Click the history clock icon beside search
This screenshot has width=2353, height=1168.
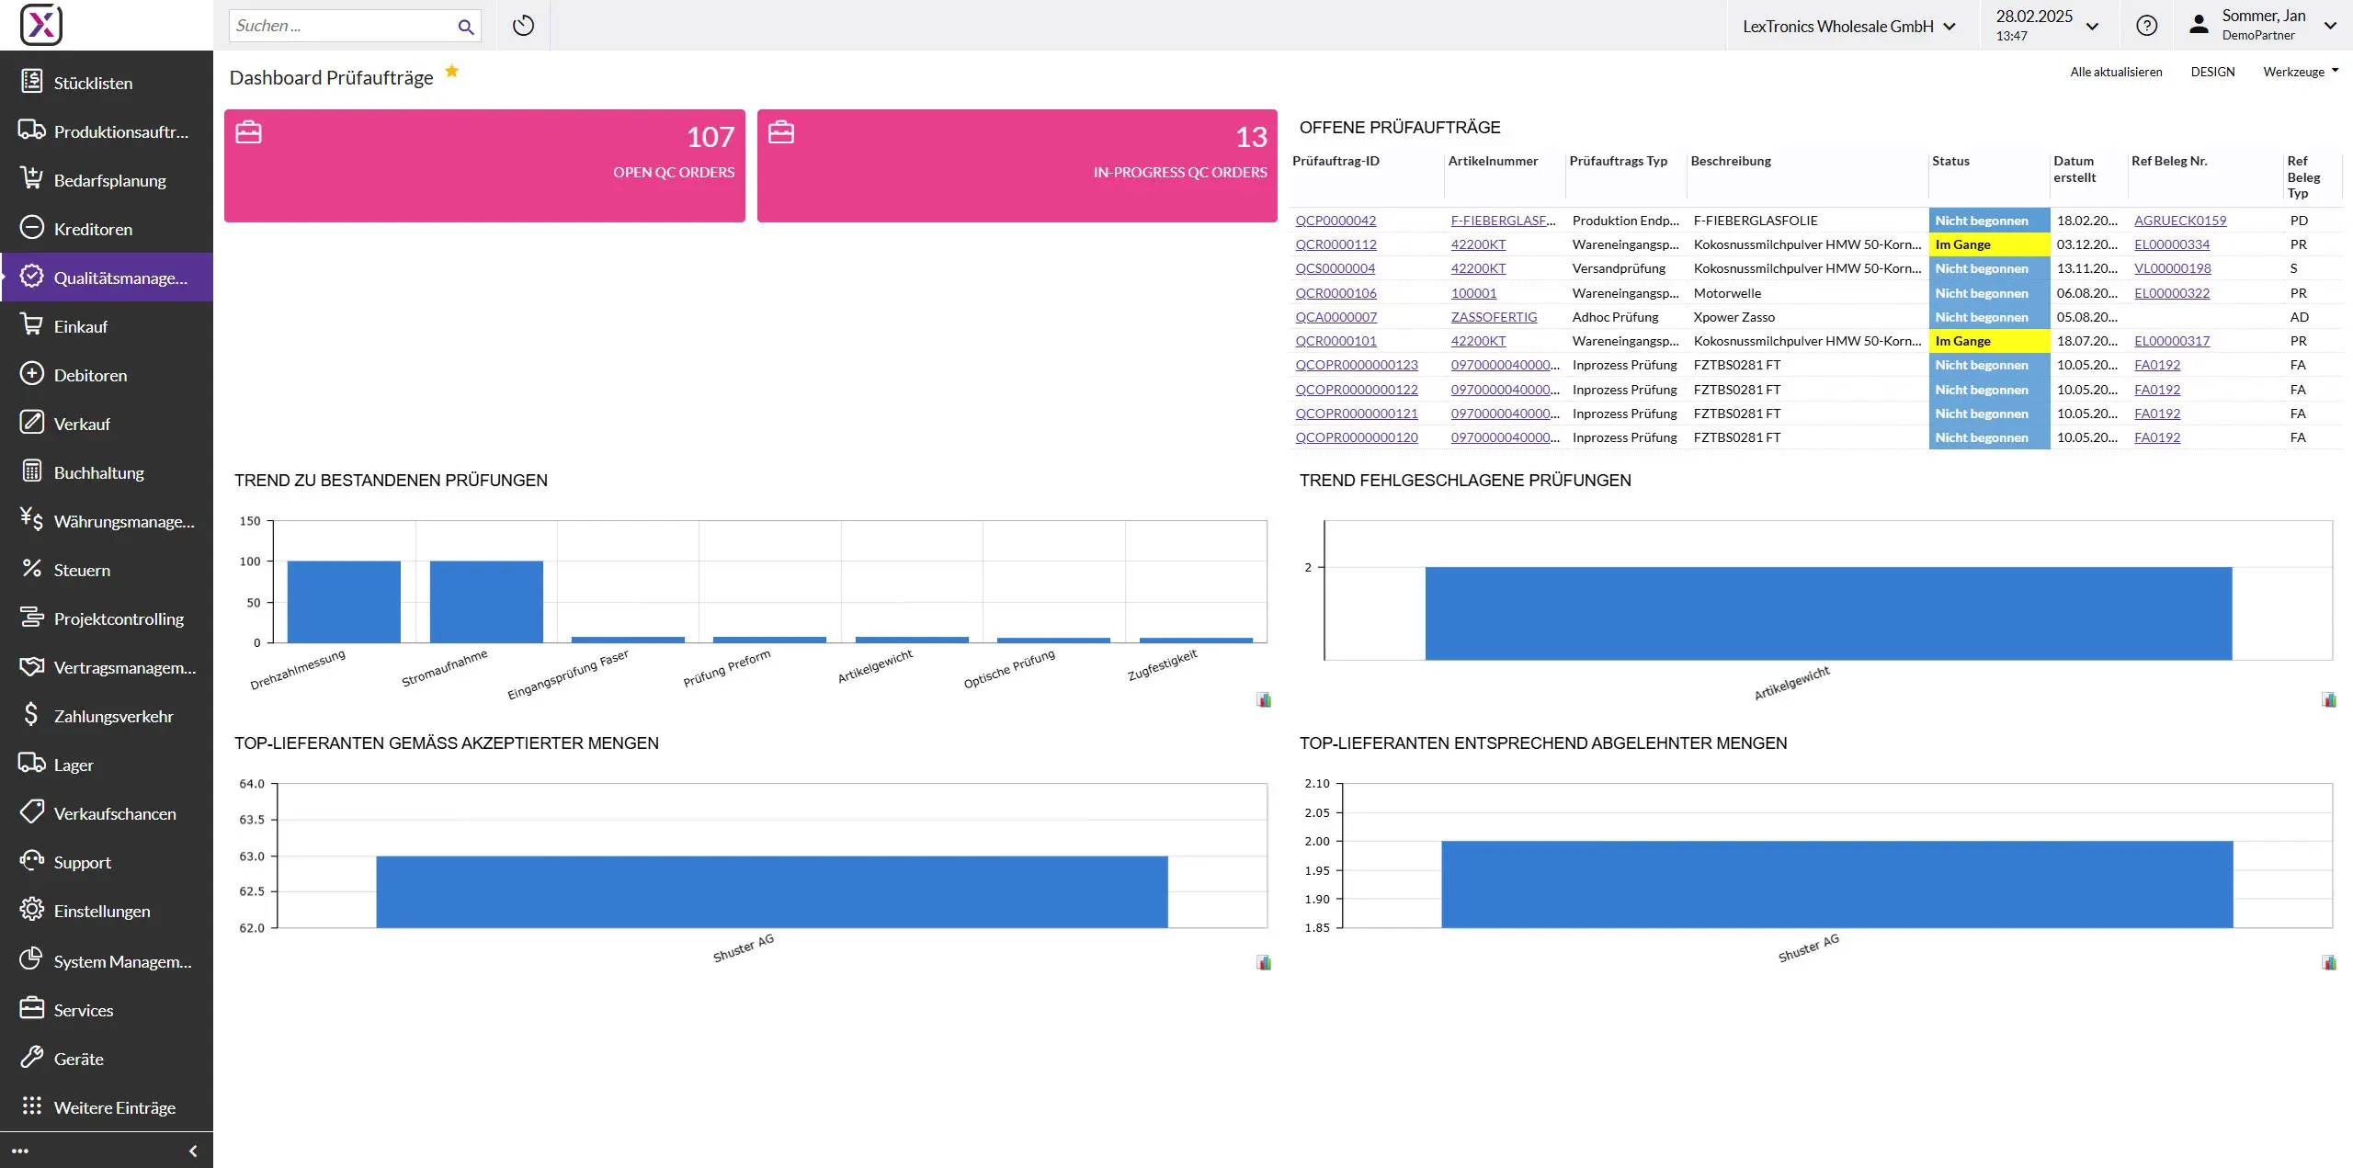click(x=523, y=26)
